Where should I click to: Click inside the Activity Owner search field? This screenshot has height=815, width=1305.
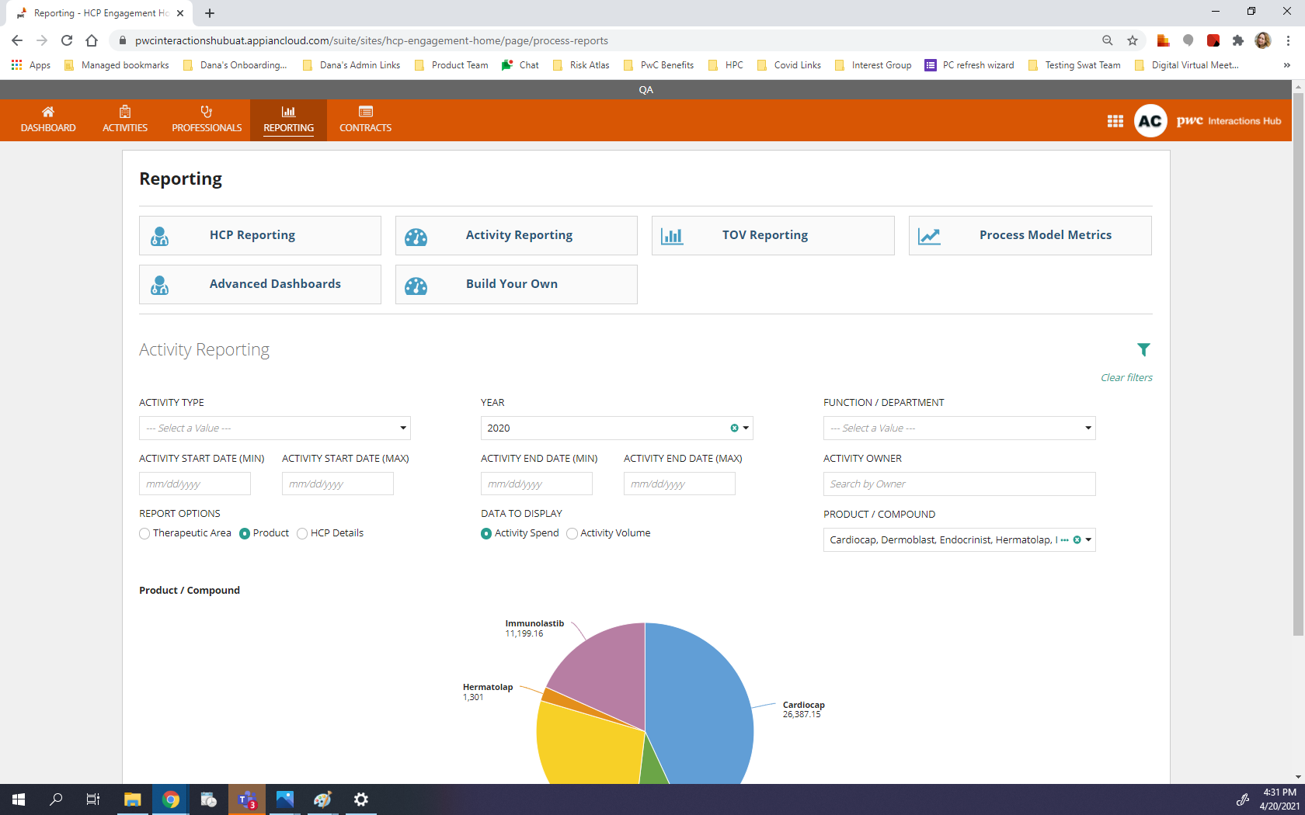(959, 484)
